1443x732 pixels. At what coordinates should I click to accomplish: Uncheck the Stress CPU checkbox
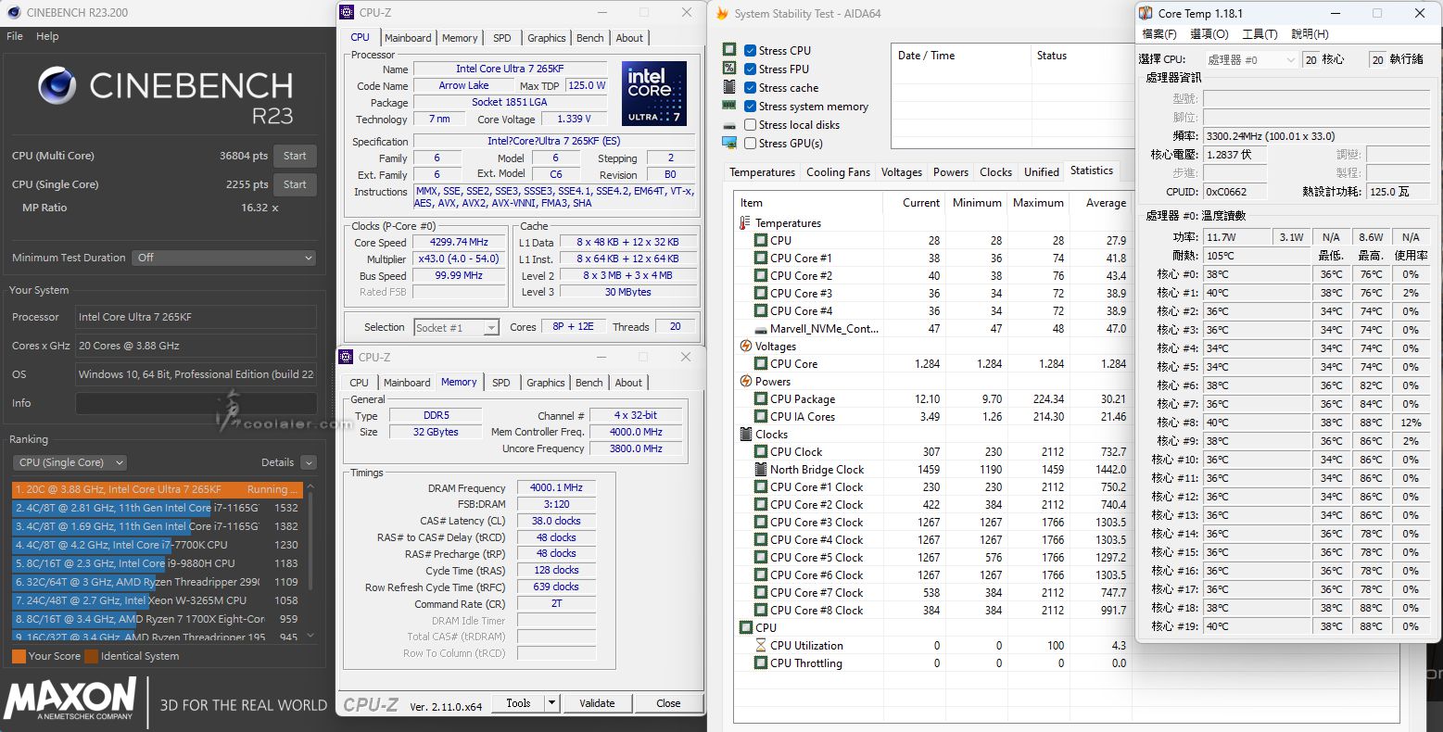click(751, 50)
